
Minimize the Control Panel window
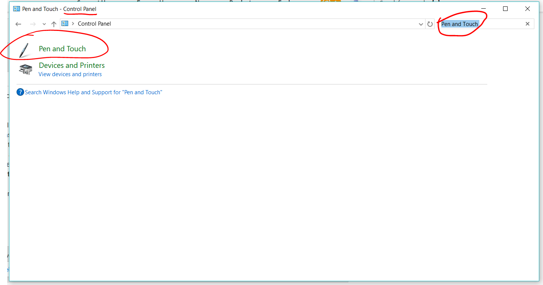484,9
